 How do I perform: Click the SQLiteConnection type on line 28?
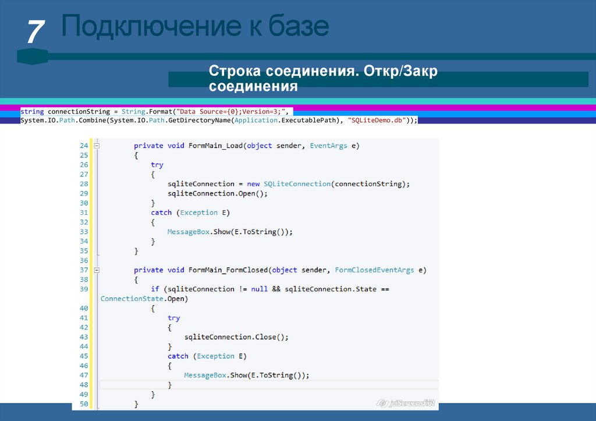296,184
